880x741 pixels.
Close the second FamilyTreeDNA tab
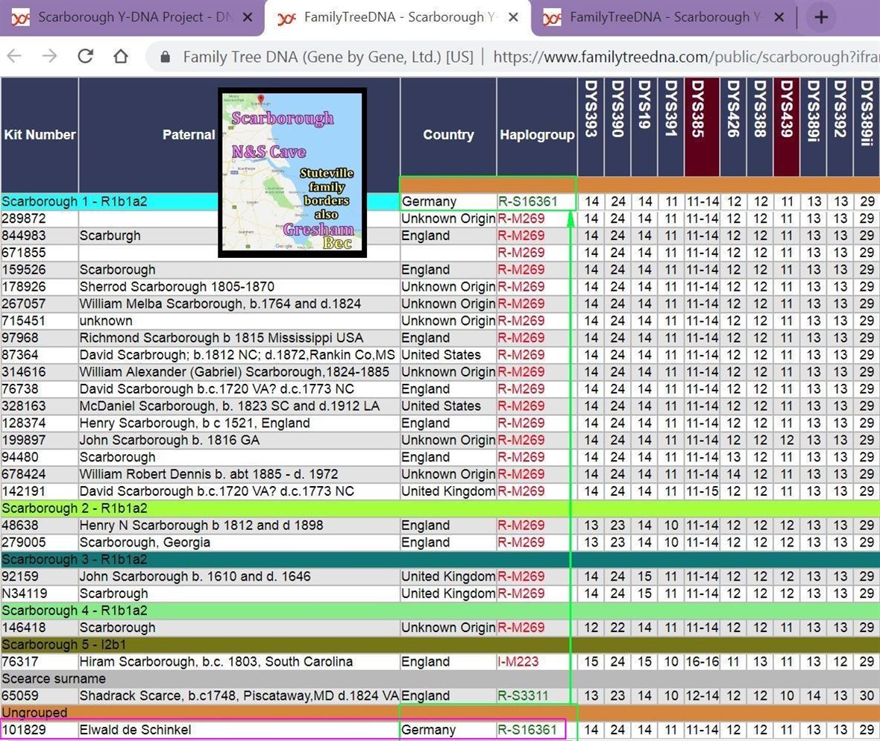513,18
